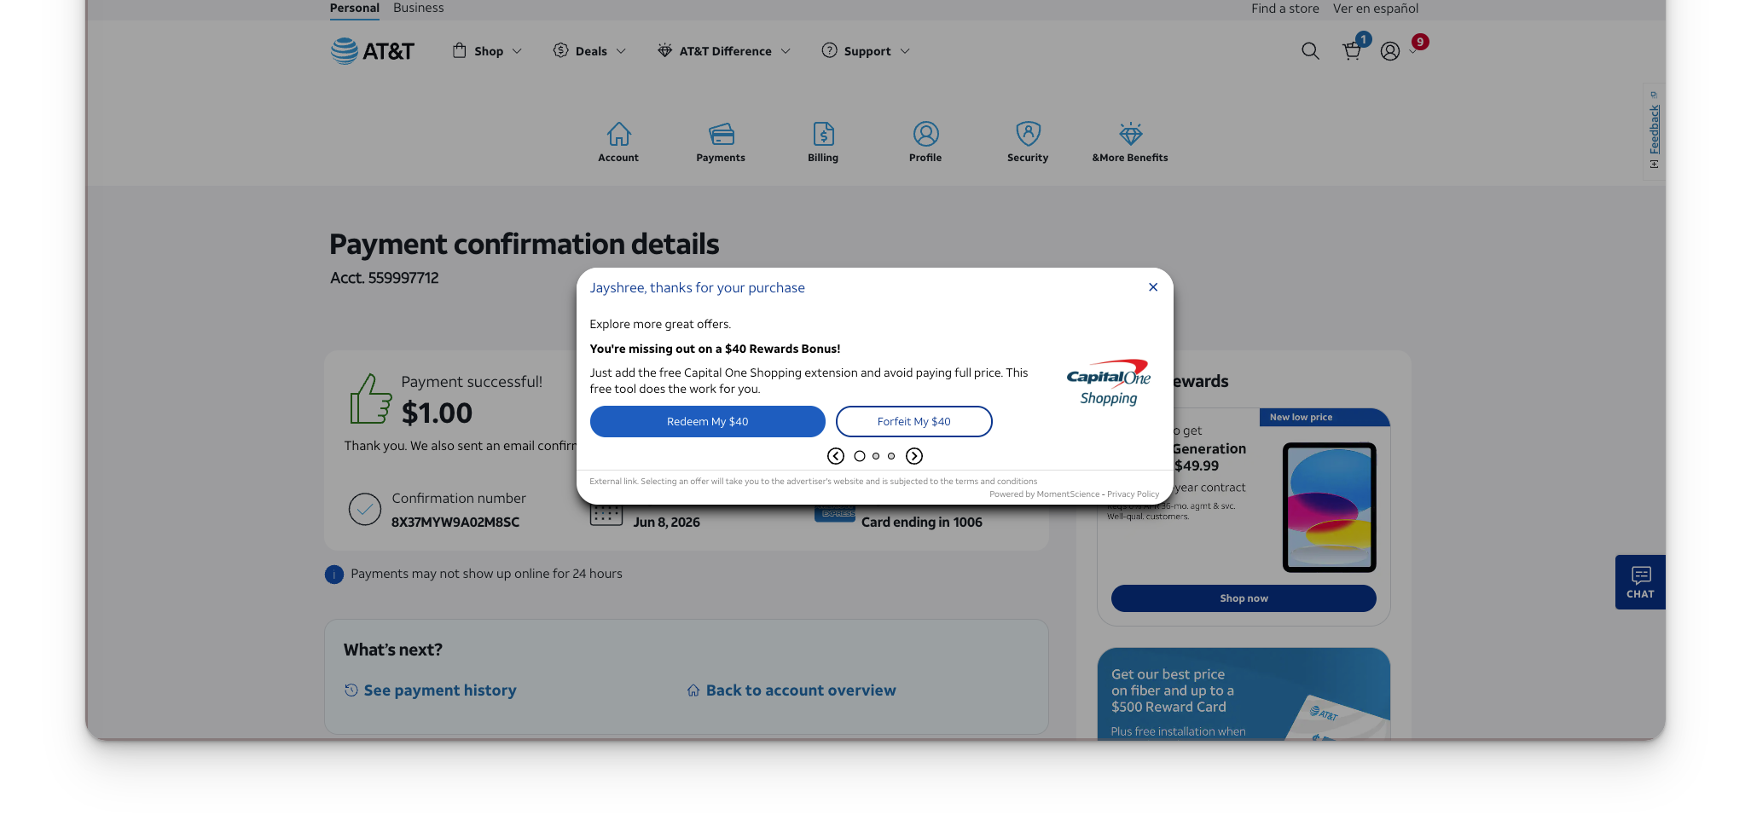Image resolution: width=1751 pixels, height=826 pixels.
Task: Close the thanks-for-purchase popup
Action: (x=1153, y=287)
